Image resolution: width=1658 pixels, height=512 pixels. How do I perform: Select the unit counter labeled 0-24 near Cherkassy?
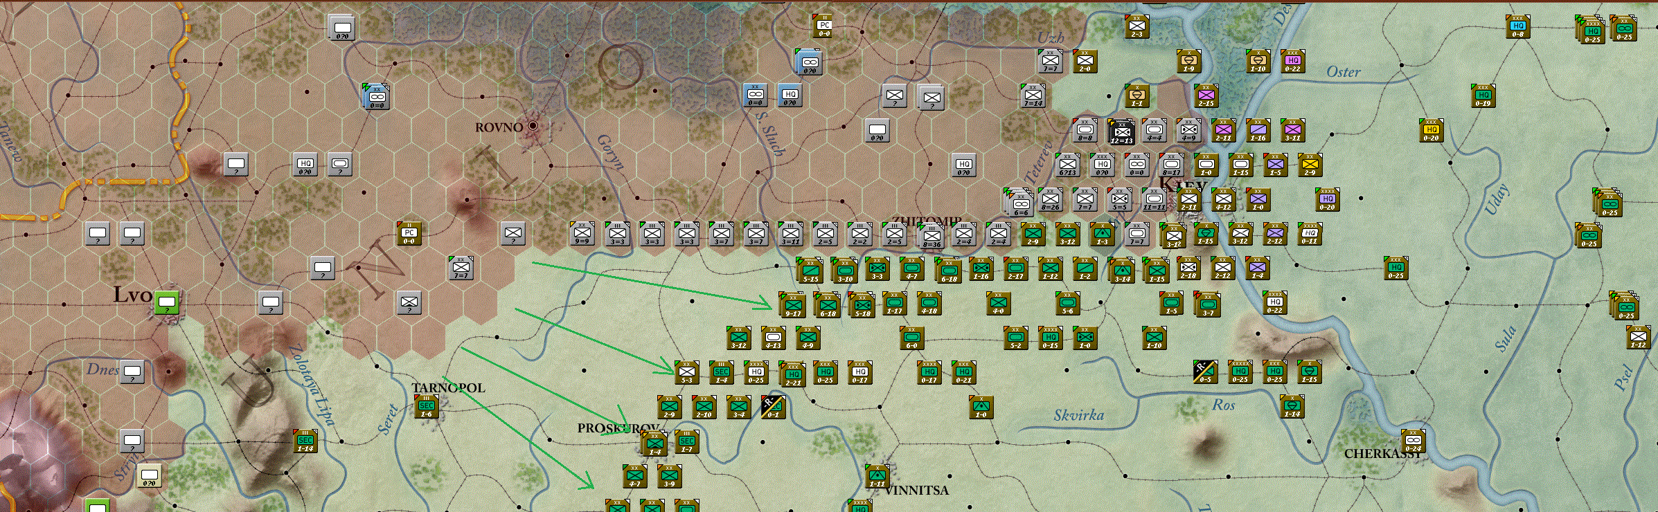pyautogui.click(x=1414, y=441)
